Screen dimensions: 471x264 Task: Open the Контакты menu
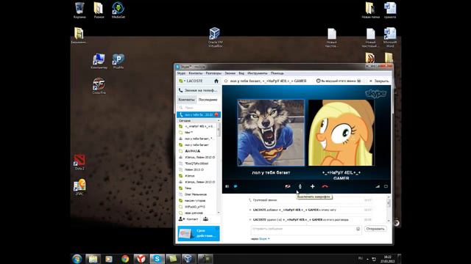tap(195, 73)
